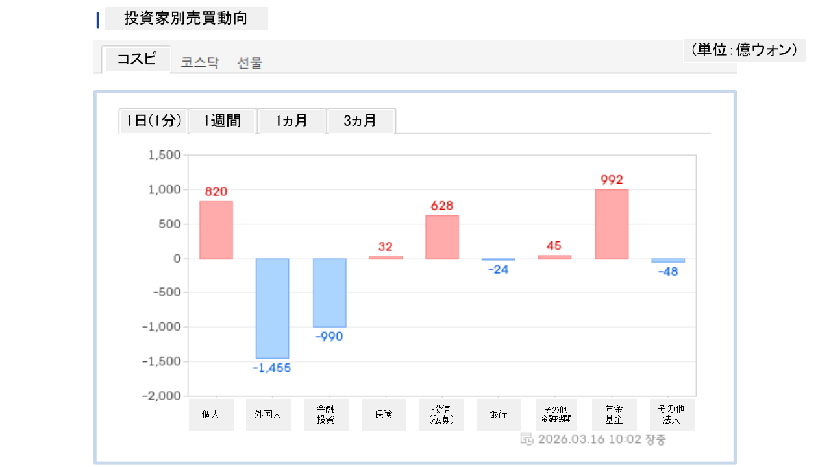Click the 保険 category label
831x467 pixels.
click(384, 414)
